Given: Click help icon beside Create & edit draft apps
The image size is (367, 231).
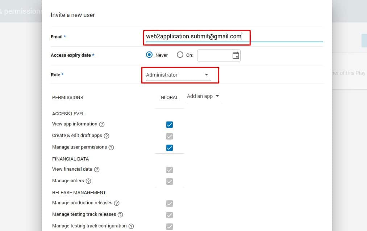Looking at the screenshot, I should tap(107, 136).
